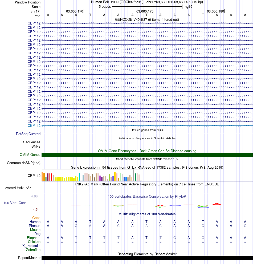Click the 63,660,175 ruler position marker
Screen dimensions: 253x264
pyautogui.click(x=145, y=11)
